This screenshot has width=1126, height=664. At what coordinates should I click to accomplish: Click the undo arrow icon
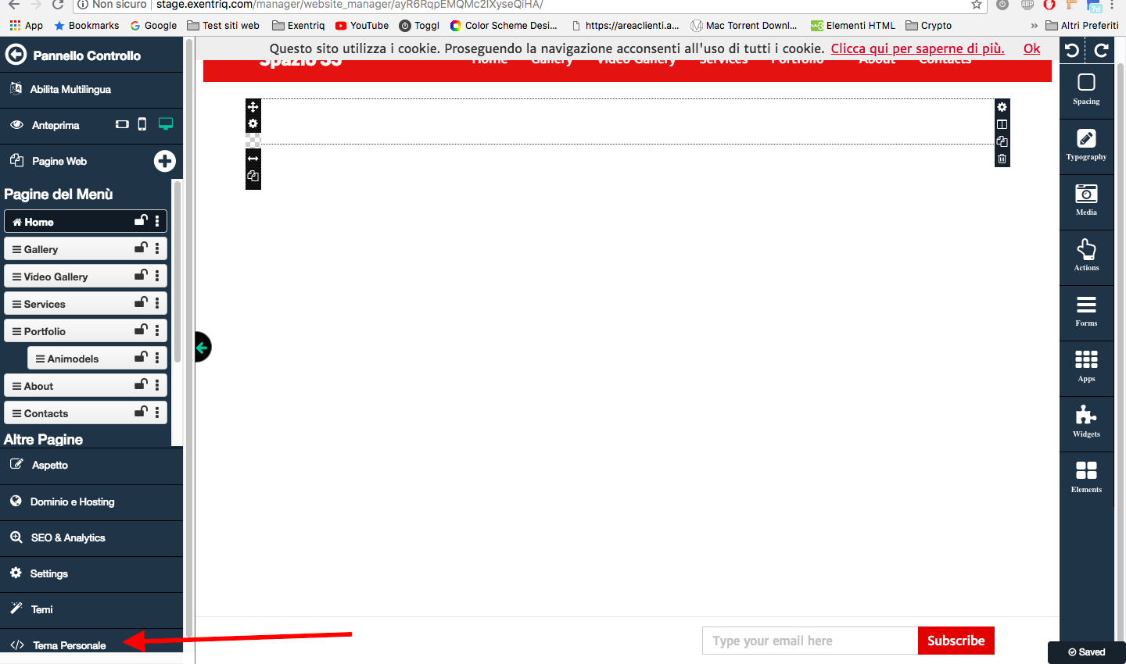click(x=1072, y=51)
